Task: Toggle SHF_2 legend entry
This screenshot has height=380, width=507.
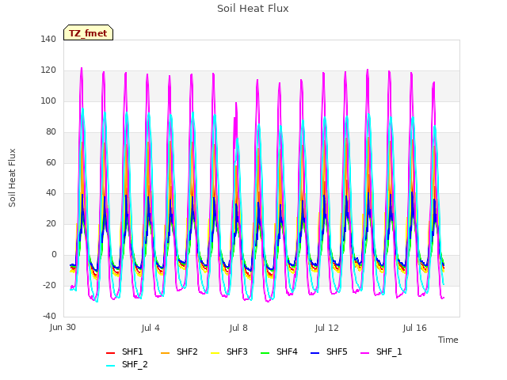Action: (127, 364)
